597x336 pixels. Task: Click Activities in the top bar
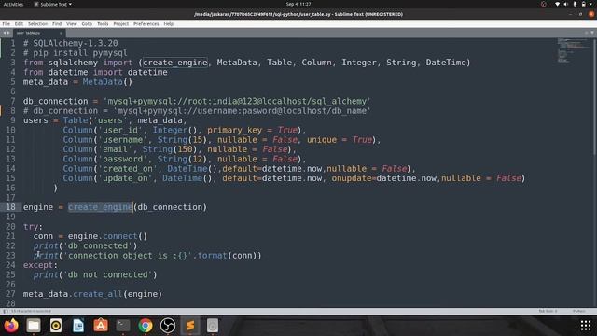(x=13, y=4)
